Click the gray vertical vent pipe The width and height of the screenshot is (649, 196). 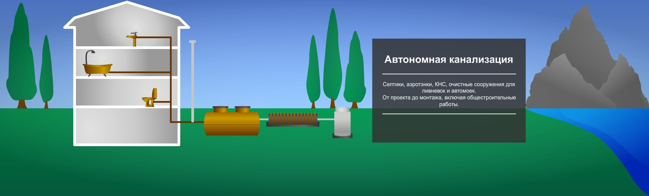(x=193, y=81)
